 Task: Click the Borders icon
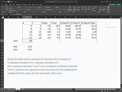25,10
